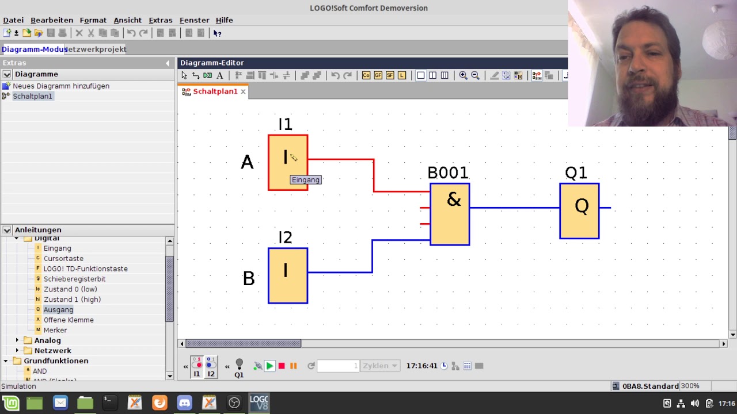
Task: Toggle the simulation mode toolbar icon
Action: [x=537, y=75]
